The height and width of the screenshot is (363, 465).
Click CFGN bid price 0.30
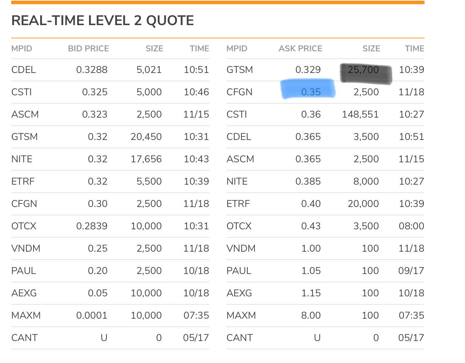click(97, 204)
